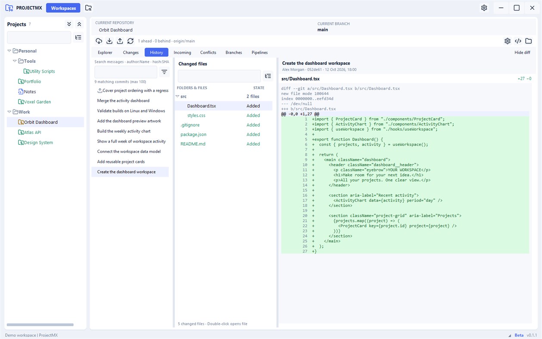Select commit 'Create the dashboard workspace'

point(130,172)
